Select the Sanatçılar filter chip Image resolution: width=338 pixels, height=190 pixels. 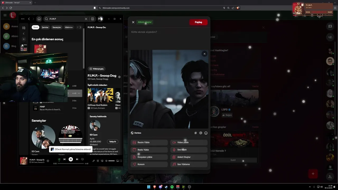57,27
